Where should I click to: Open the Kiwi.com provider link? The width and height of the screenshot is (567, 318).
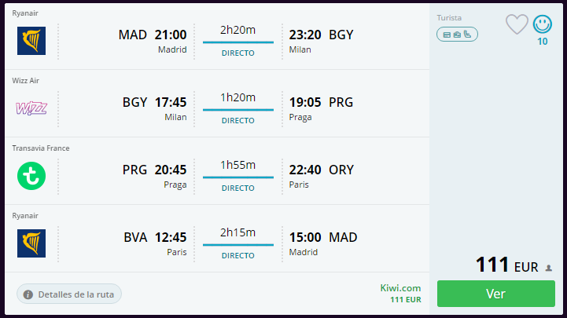(400, 288)
